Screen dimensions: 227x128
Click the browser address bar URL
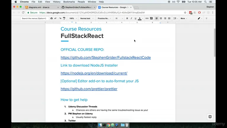pos(92,13)
